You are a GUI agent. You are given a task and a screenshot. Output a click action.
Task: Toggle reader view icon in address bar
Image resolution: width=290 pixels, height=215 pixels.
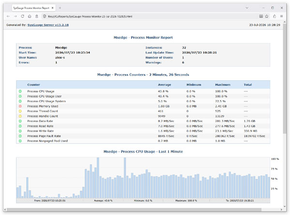[x=261, y=16]
